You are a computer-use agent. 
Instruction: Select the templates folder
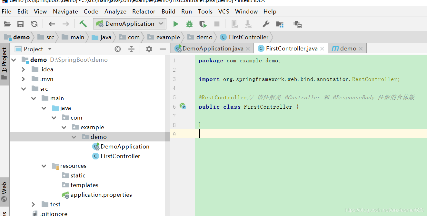click(84, 185)
